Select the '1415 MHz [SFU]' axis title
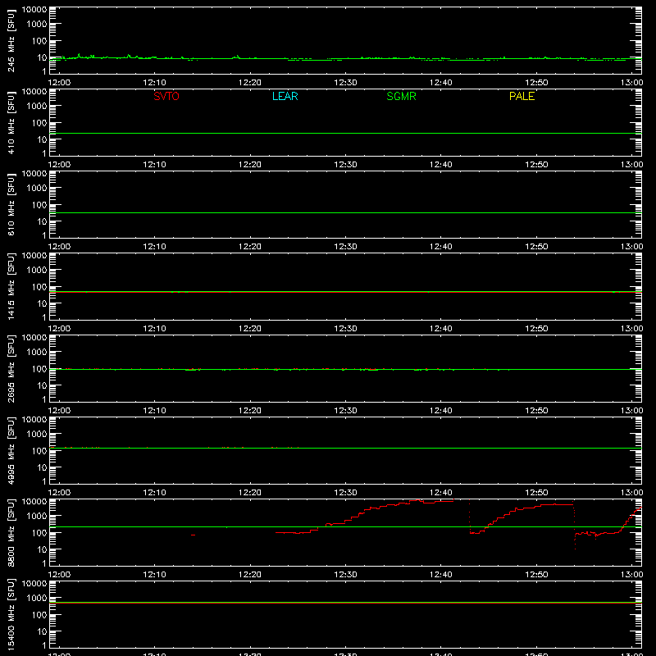This screenshot has width=656, height=656. 11,286
